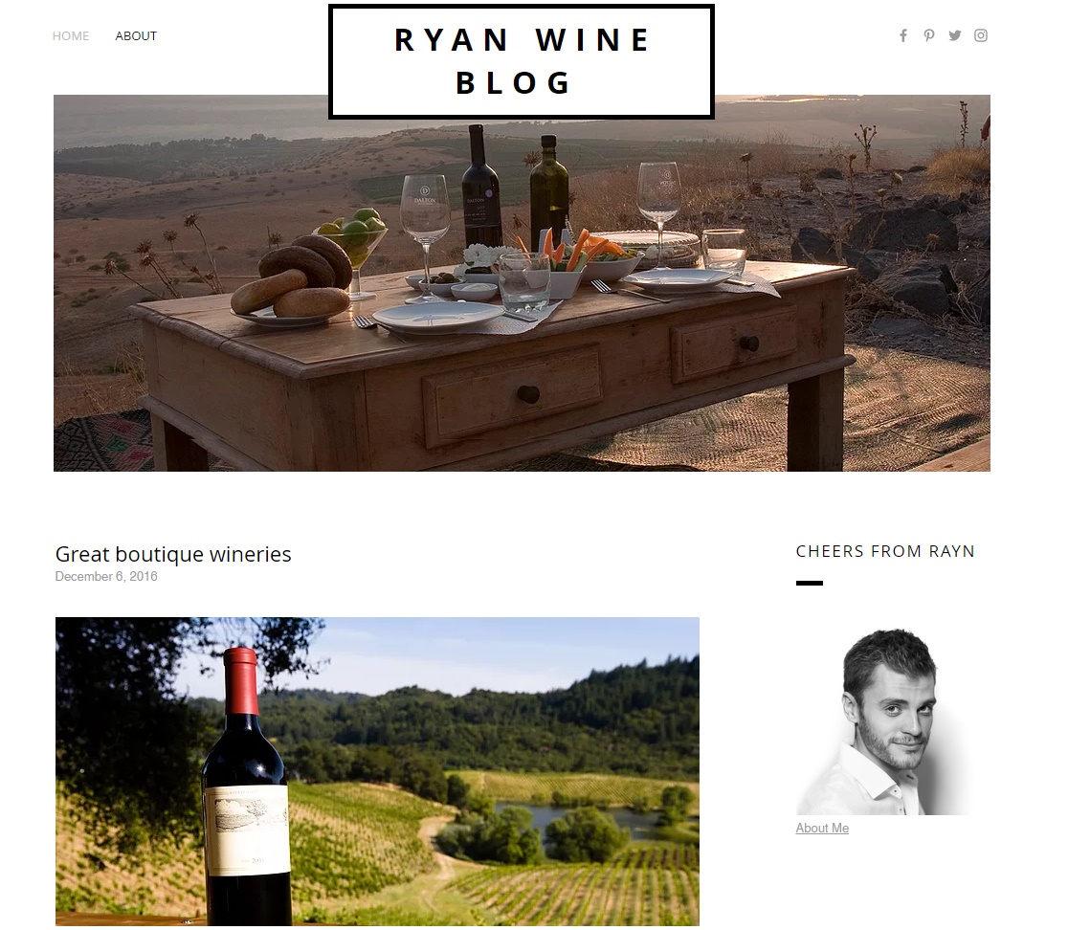
Task: Click Ryan's black-and-white portrait photo
Action: click(885, 721)
